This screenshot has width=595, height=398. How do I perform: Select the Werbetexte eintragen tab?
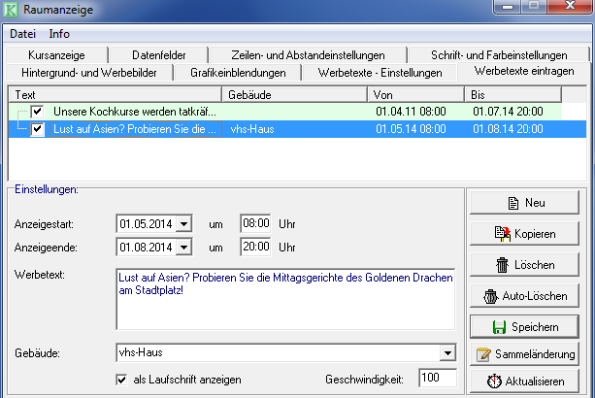click(524, 71)
